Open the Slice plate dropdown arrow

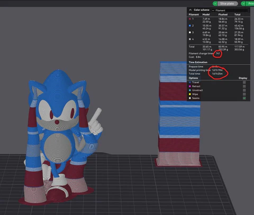(x=215, y=4)
